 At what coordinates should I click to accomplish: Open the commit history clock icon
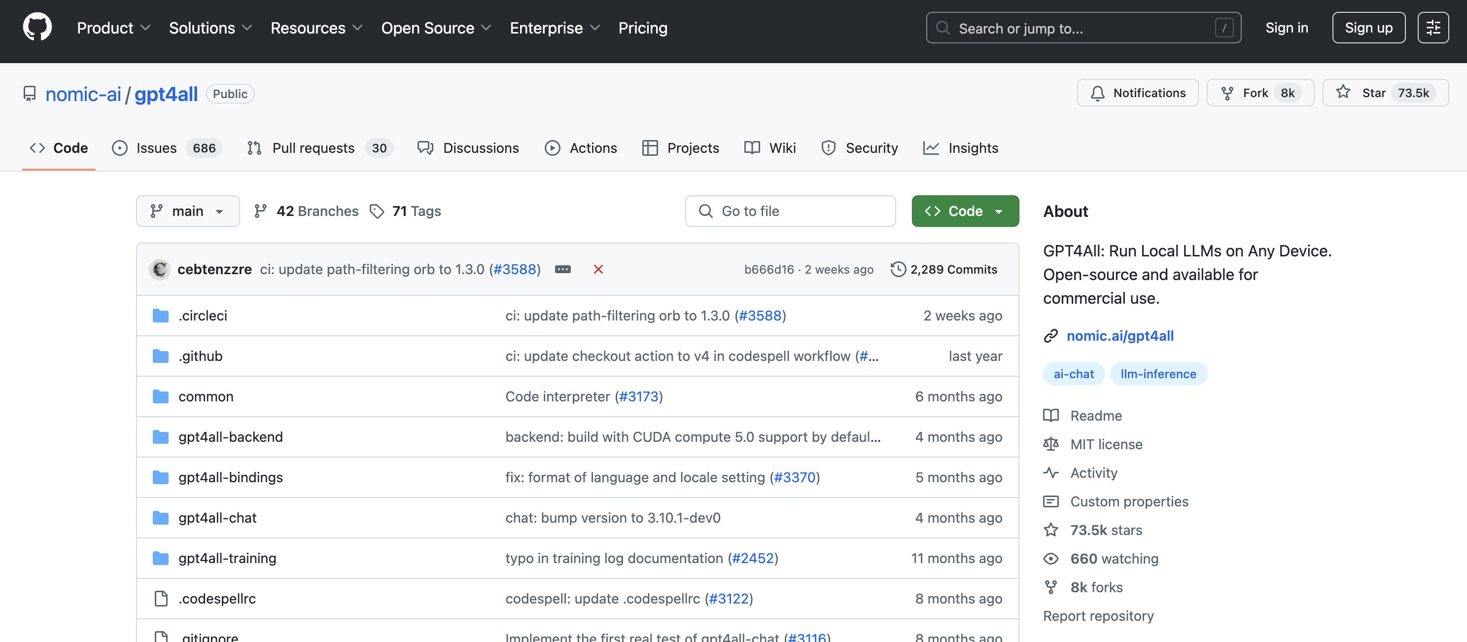[x=898, y=269]
